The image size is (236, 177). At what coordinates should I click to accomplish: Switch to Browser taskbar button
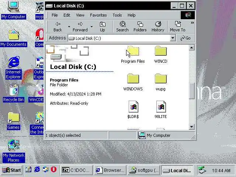point(110,170)
